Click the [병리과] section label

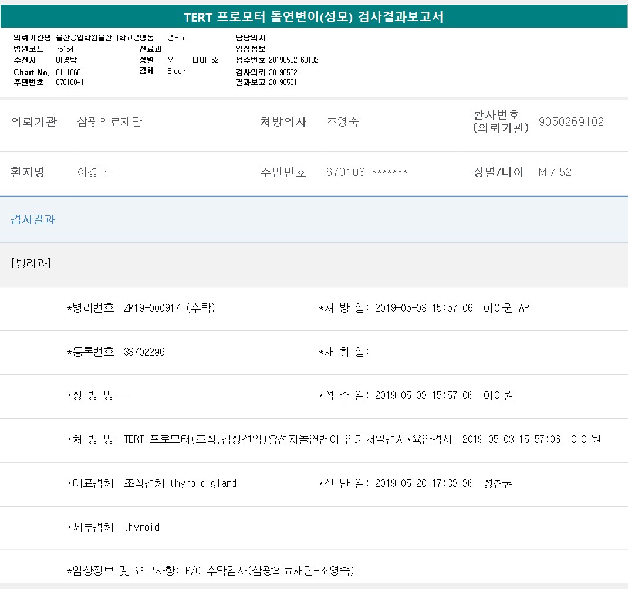[x=31, y=263]
